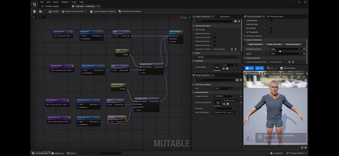339x156 pixels.
Task: Launch the Performance Analyzer
Action: click(x=130, y=11)
